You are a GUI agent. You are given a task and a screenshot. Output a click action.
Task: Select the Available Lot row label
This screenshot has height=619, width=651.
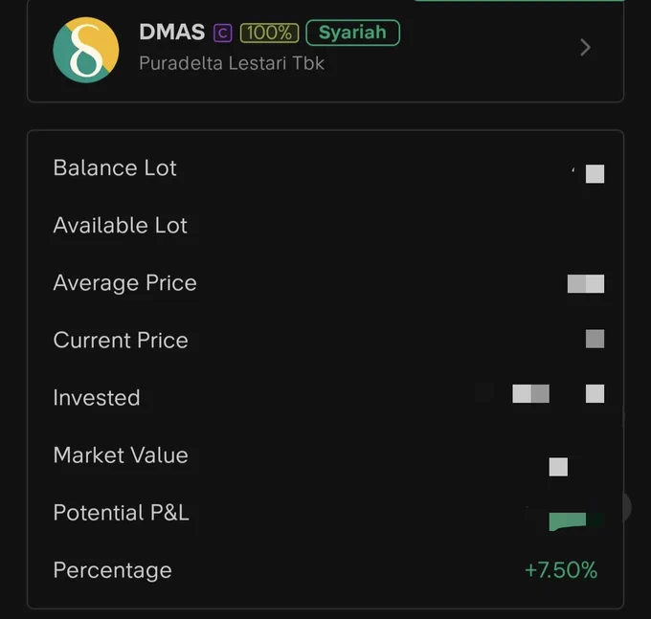point(121,225)
